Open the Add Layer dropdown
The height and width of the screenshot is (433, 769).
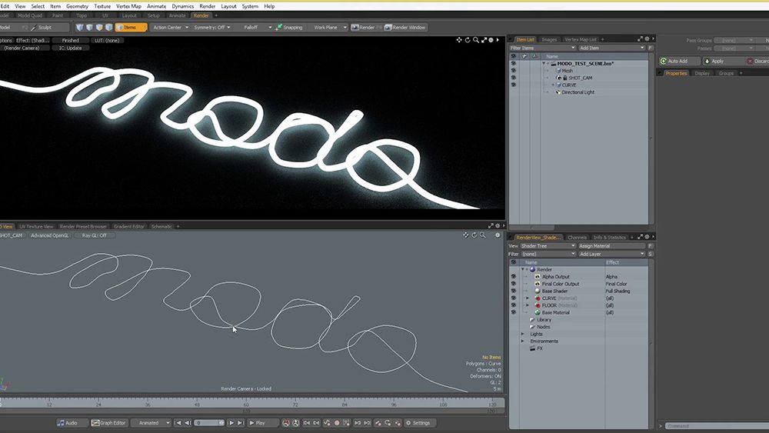point(611,254)
